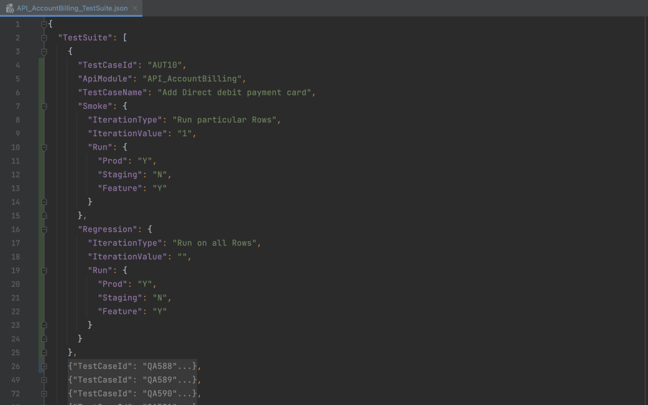Expand the collapsed QA590 test case

pyautogui.click(x=44, y=394)
